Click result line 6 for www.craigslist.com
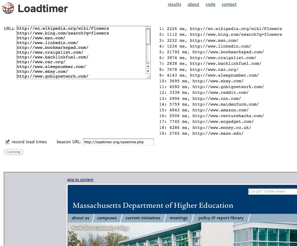 point(208,58)
